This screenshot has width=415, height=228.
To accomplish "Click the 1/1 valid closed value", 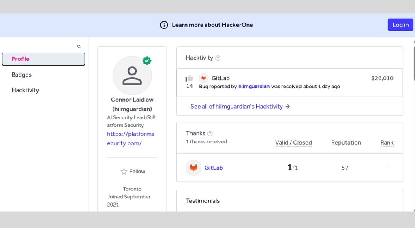I will tap(293, 167).
